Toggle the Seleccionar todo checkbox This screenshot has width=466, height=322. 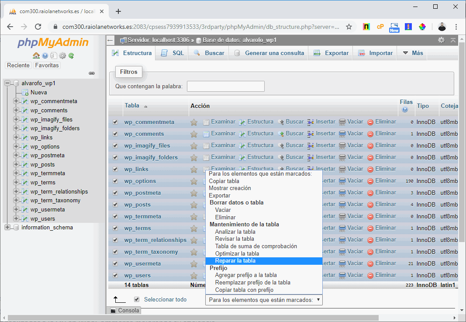[x=137, y=299]
